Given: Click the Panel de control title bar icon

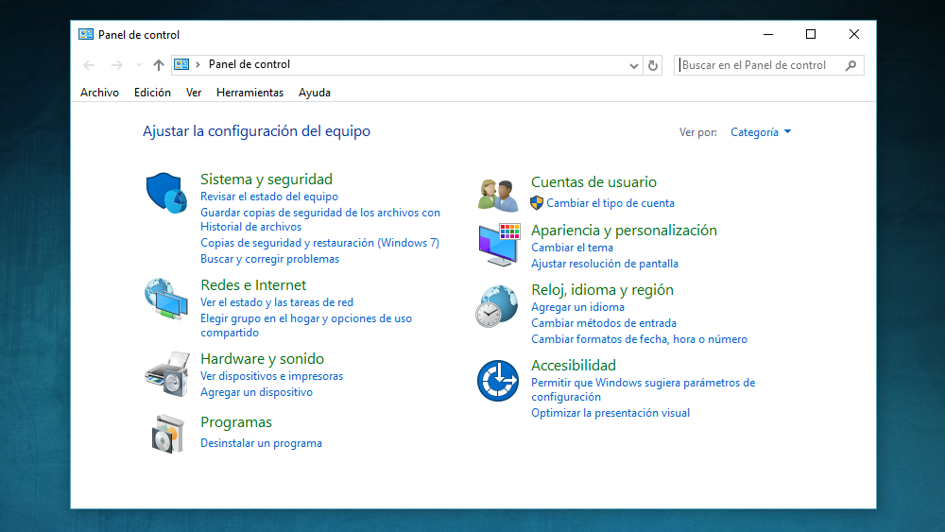Looking at the screenshot, I should [x=86, y=34].
